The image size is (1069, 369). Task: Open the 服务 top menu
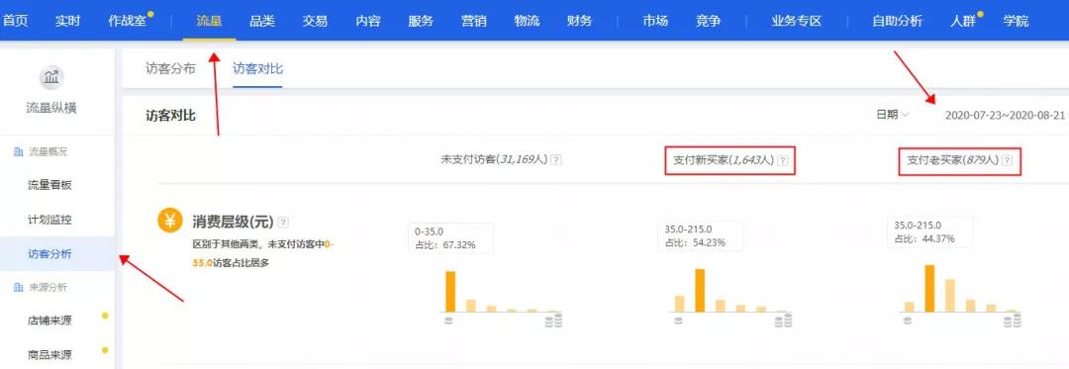tap(421, 21)
